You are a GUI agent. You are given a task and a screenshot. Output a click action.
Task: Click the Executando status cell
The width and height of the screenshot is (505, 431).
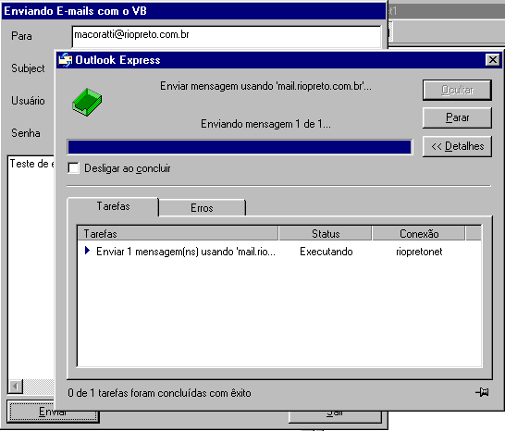[326, 252]
